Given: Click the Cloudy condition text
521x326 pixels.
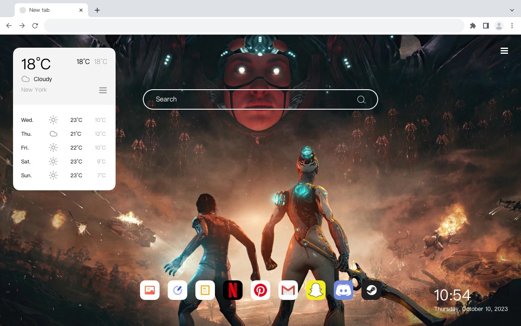Looking at the screenshot, I should click(43, 79).
